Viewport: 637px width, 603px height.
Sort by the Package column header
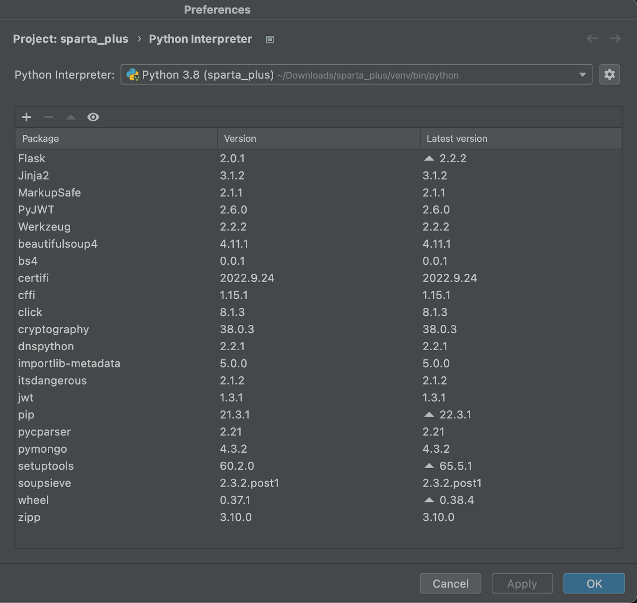click(x=116, y=138)
